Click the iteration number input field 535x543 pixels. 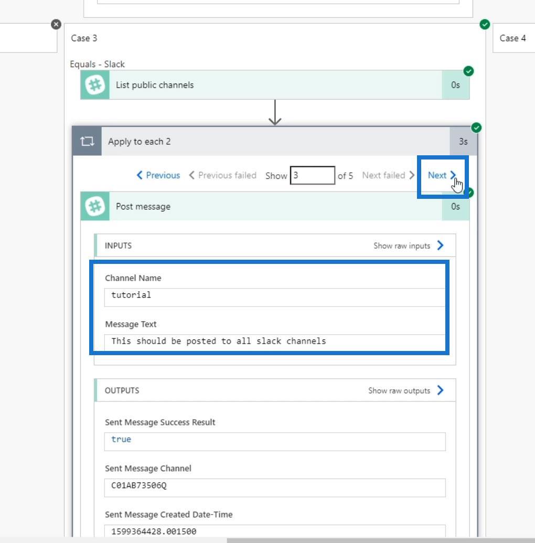312,175
